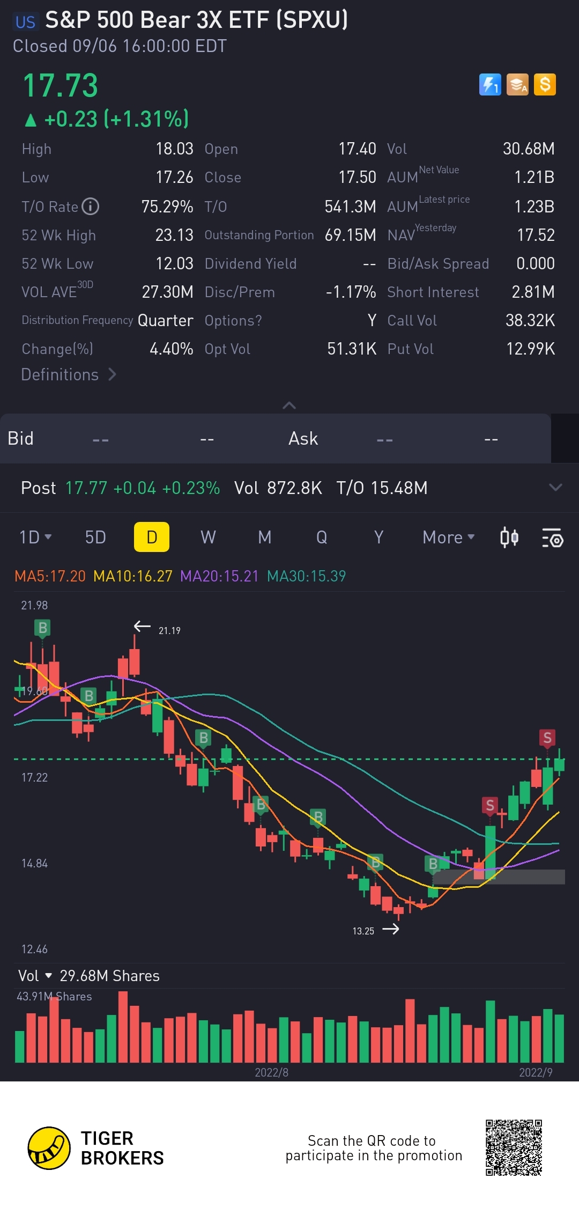The height and width of the screenshot is (1215, 579).
Task: Tap the 2022/9 date axis label
Action: [536, 1072]
